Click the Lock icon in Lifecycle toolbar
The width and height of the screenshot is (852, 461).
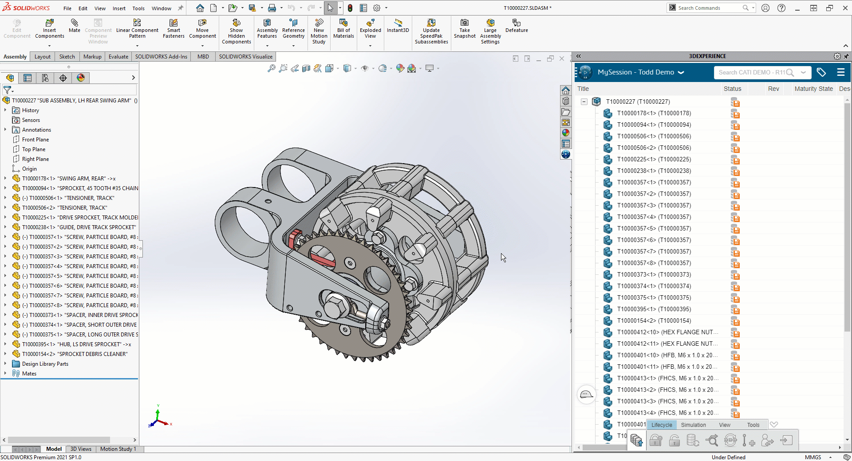tap(656, 440)
